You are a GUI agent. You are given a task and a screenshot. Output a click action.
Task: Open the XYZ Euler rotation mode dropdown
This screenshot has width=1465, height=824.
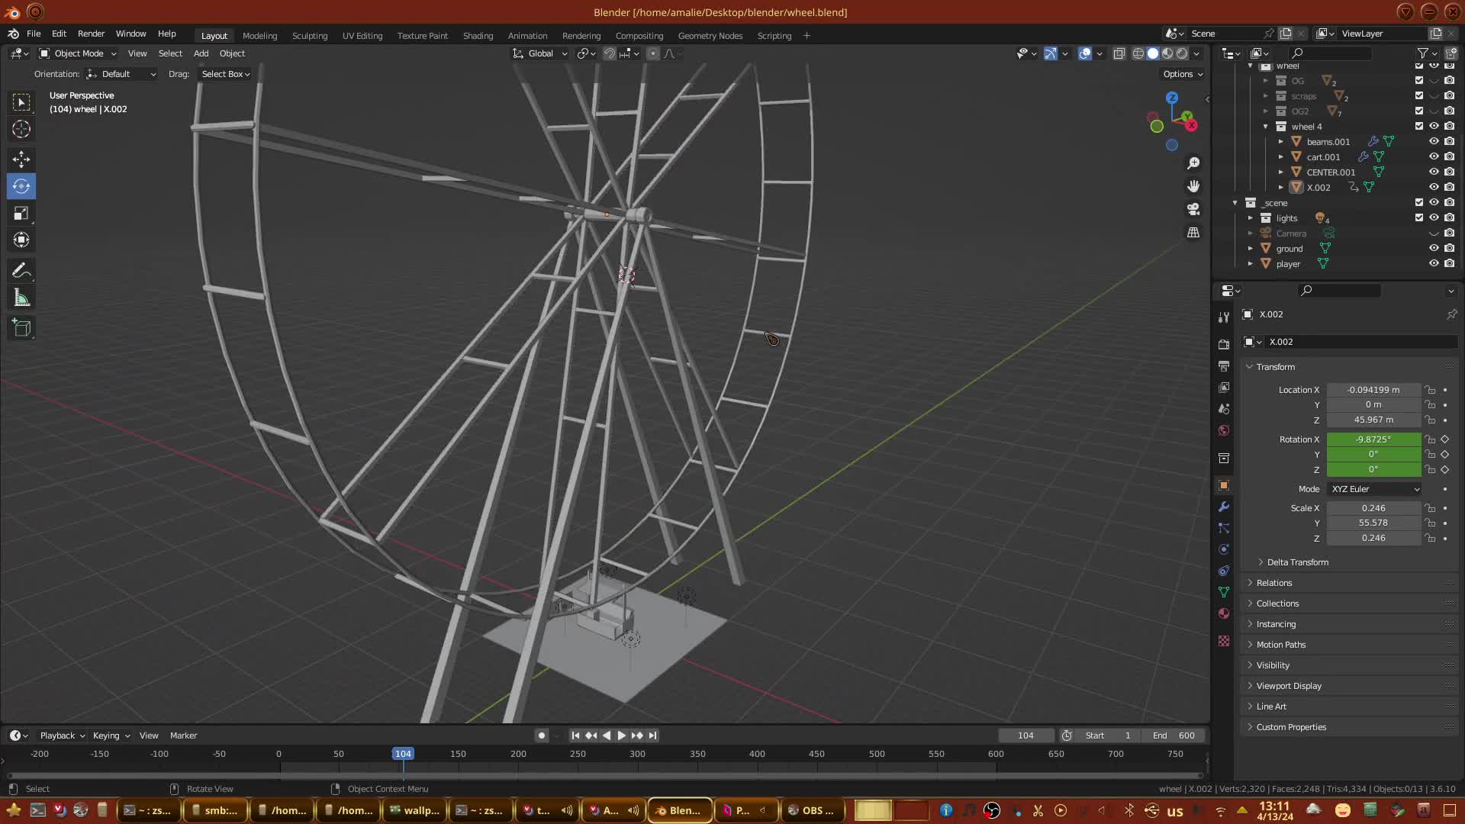click(1374, 489)
